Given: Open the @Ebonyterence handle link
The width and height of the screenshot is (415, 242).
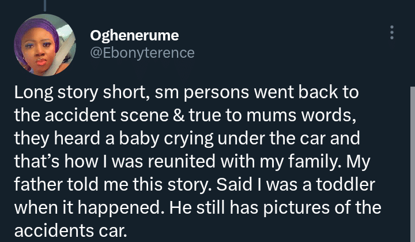Looking at the screenshot, I should (x=142, y=53).
